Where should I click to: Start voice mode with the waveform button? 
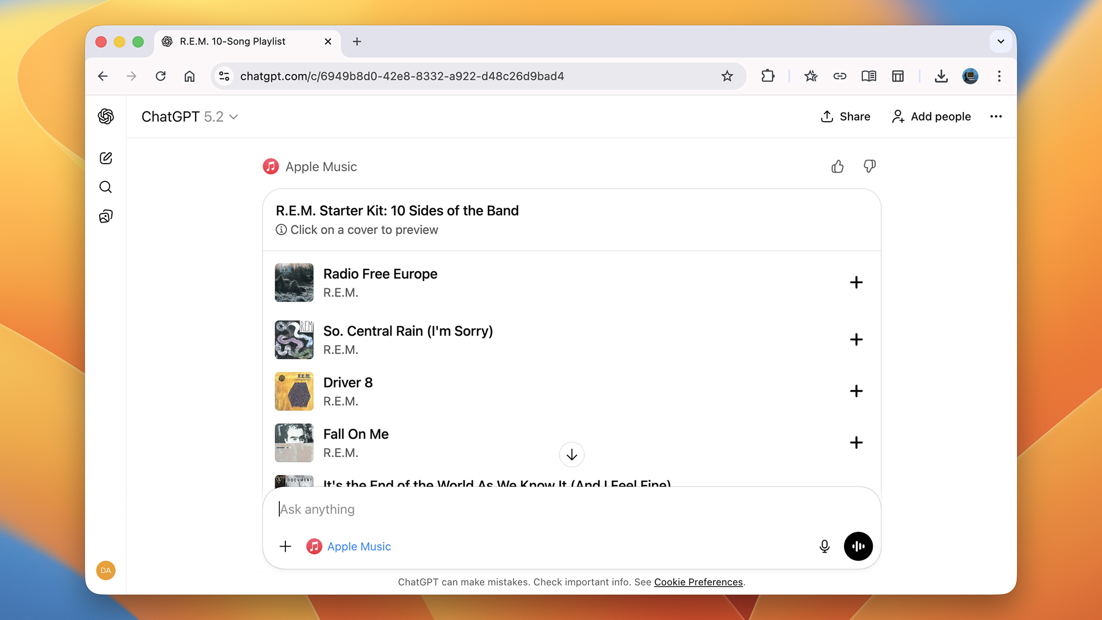click(858, 546)
